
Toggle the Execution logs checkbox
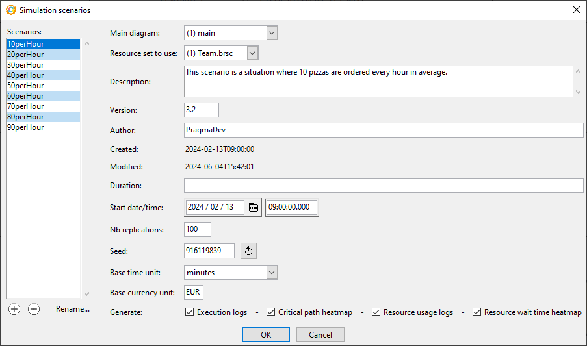[x=190, y=312]
